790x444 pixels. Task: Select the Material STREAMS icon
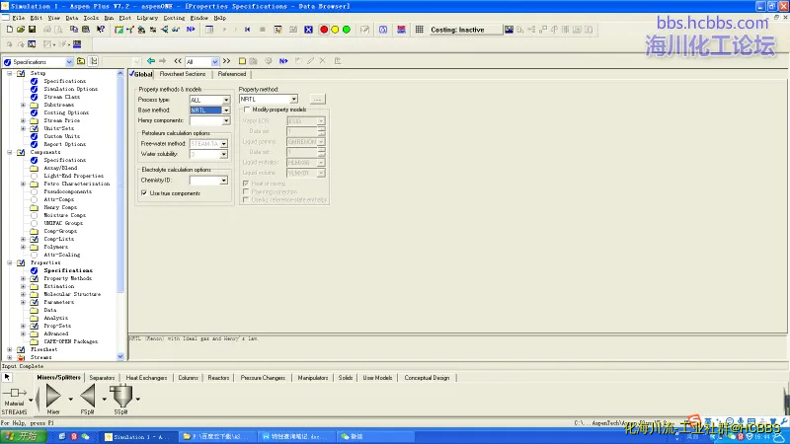point(14,393)
